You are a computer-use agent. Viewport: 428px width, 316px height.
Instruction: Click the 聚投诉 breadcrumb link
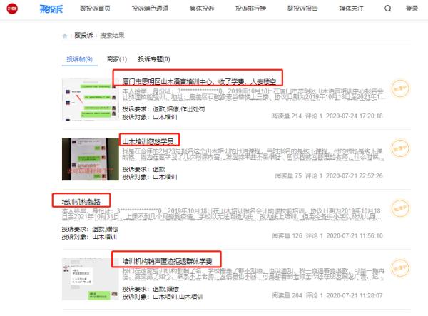point(84,34)
